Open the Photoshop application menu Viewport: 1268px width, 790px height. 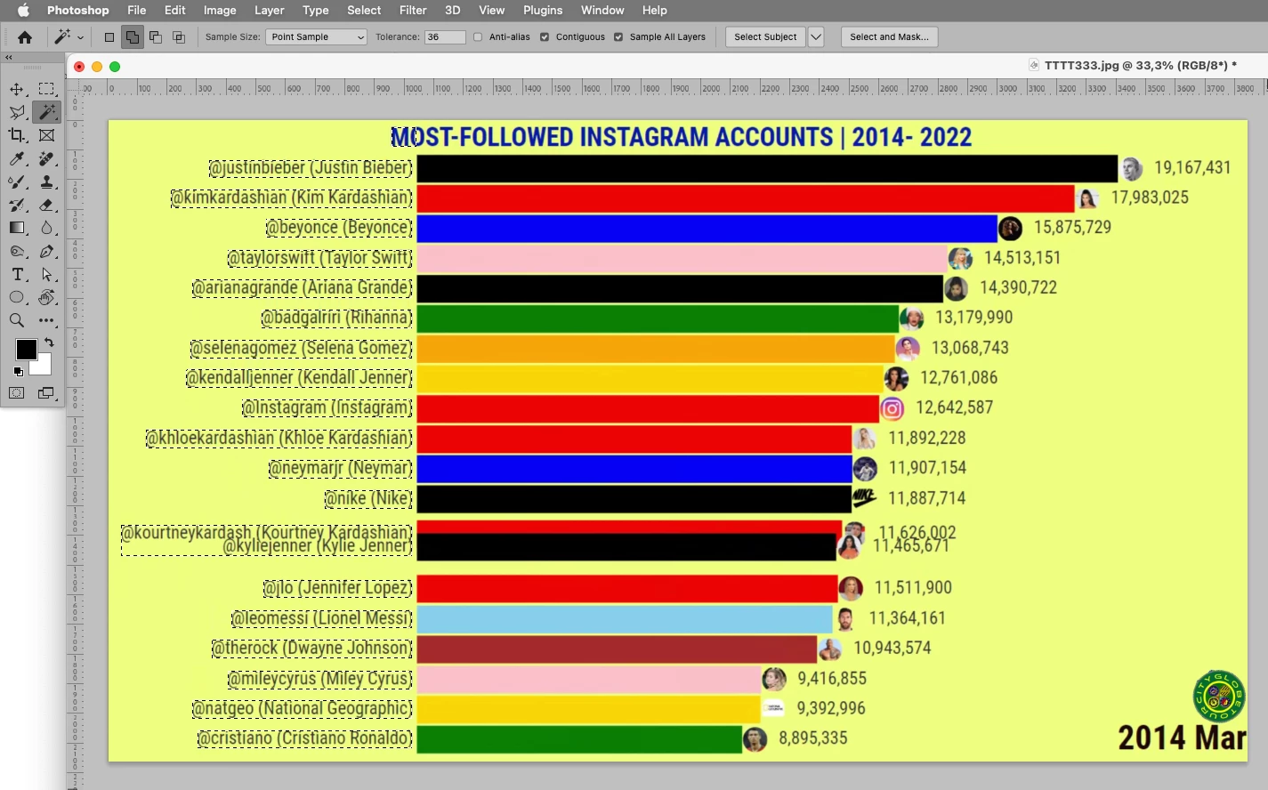pyautogui.click(x=78, y=11)
